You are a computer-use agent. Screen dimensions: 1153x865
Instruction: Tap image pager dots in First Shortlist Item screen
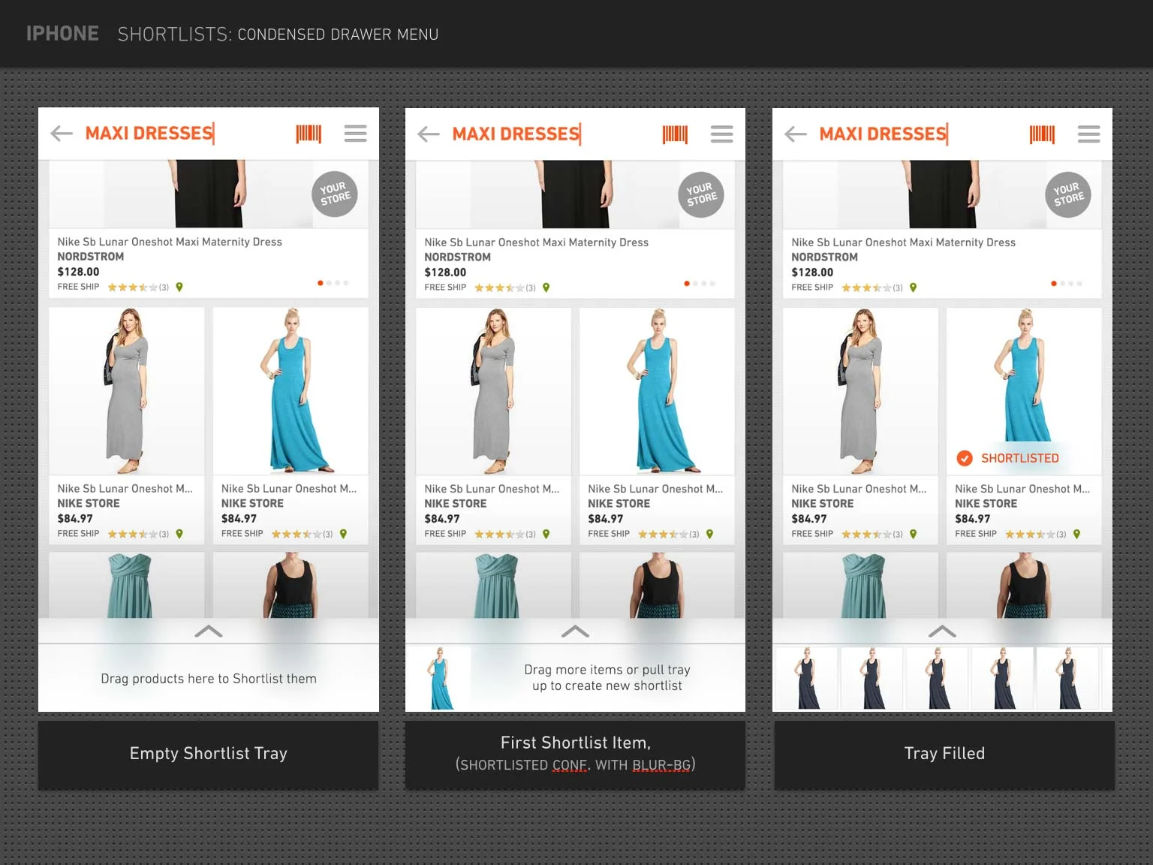700,284
